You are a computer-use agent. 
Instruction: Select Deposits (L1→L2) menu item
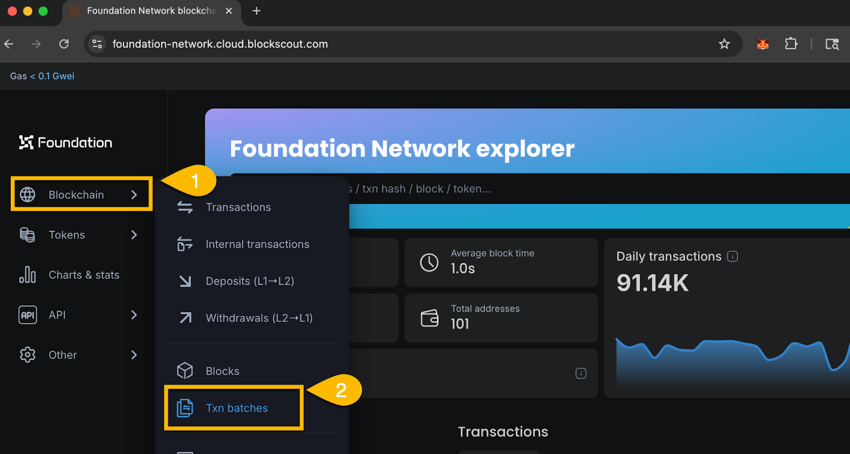click(x=250, y=281)
